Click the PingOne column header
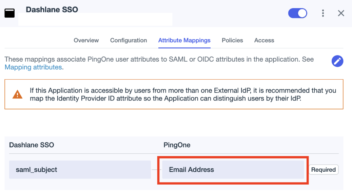This screenshot has width=352, height=193. (x=177, y=145)
